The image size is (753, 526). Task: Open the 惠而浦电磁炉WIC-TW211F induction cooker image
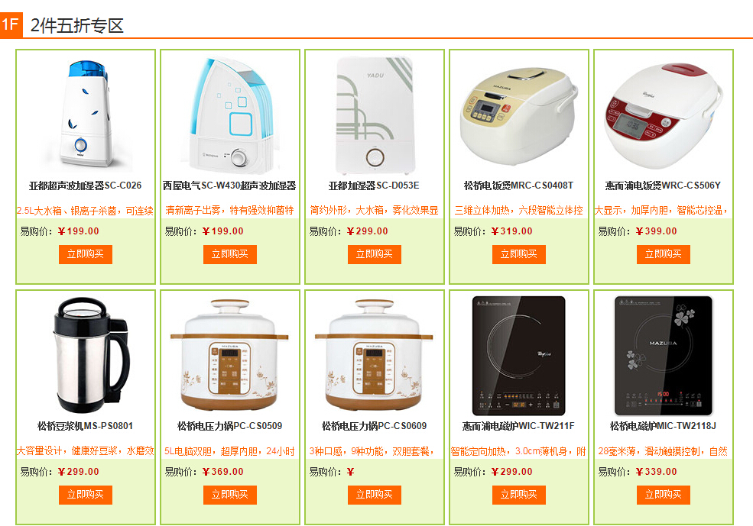[519, 355]
